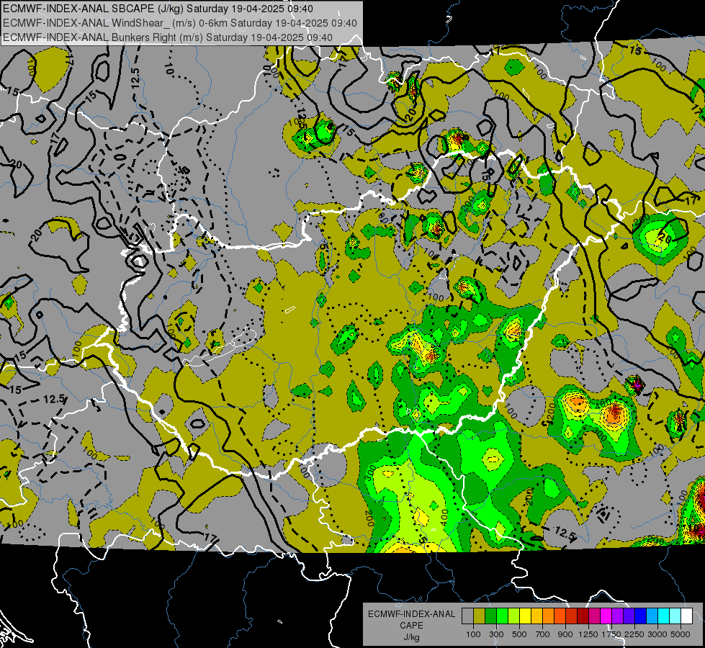
Task: Click the 700 label under the legend
Action: 542,634
